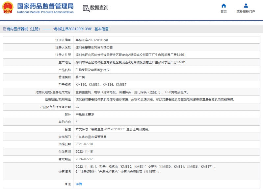263x191 pixels.
Task: Click the 有效期至 row label
Action: tap(65, 159)
